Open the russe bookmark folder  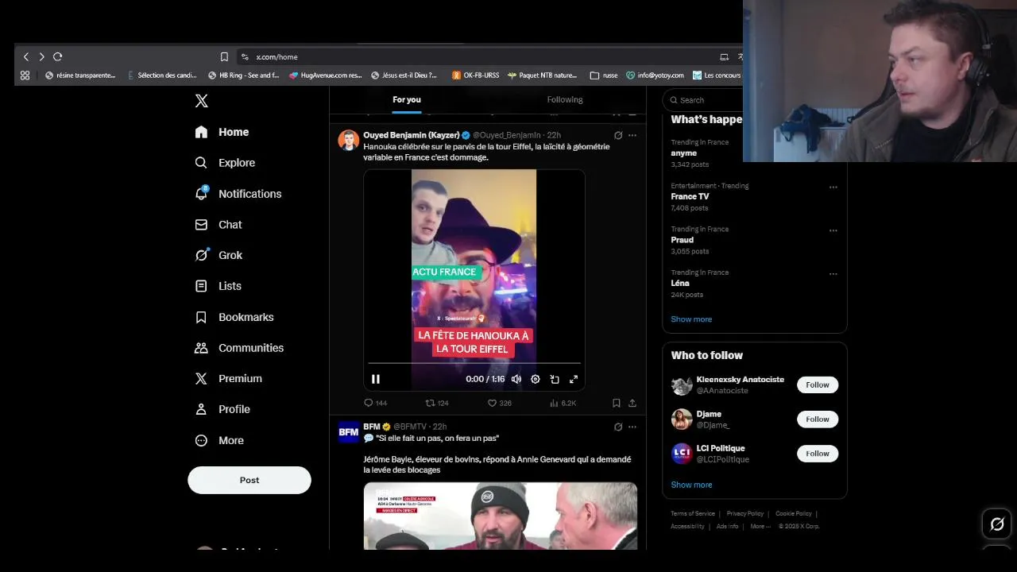[x=604, y=75]
